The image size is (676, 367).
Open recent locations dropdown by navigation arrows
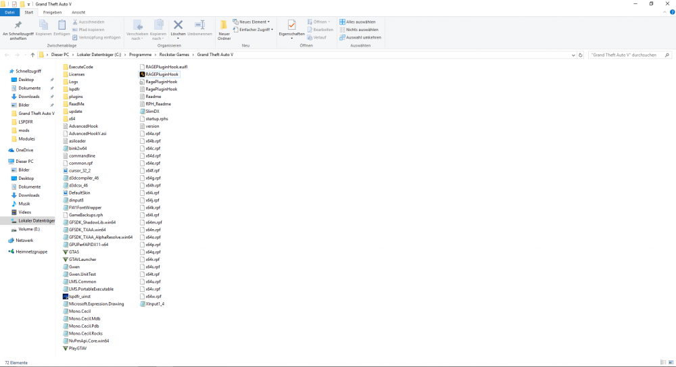point(25,55)
